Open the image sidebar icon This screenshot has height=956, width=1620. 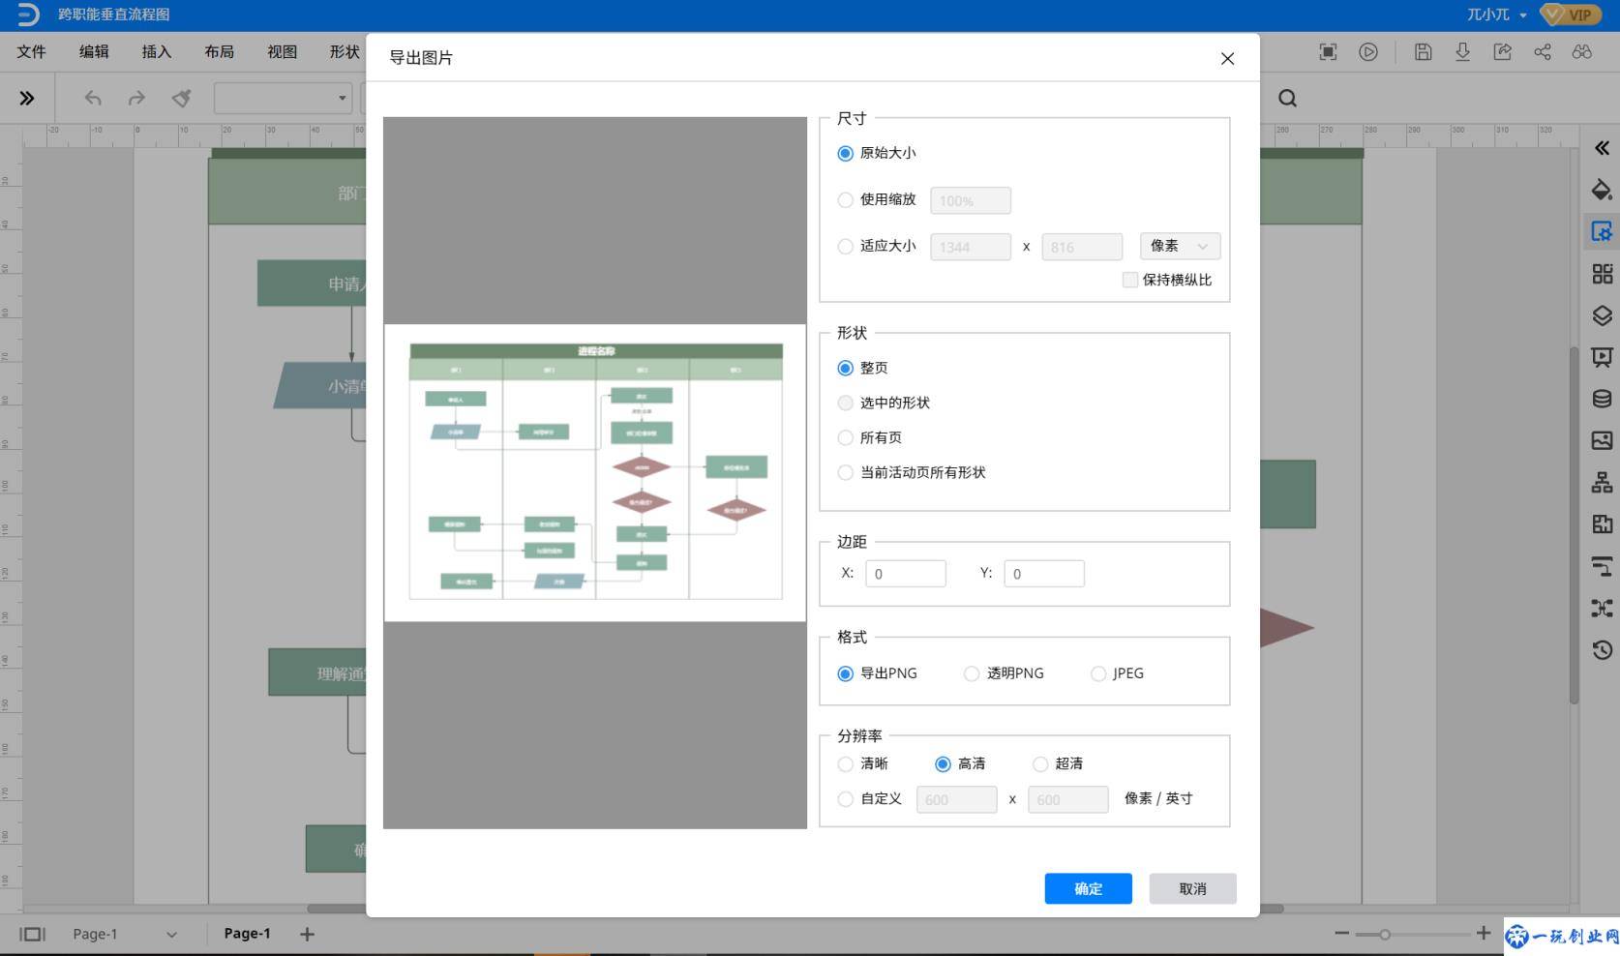click(x=1602, y=440)
